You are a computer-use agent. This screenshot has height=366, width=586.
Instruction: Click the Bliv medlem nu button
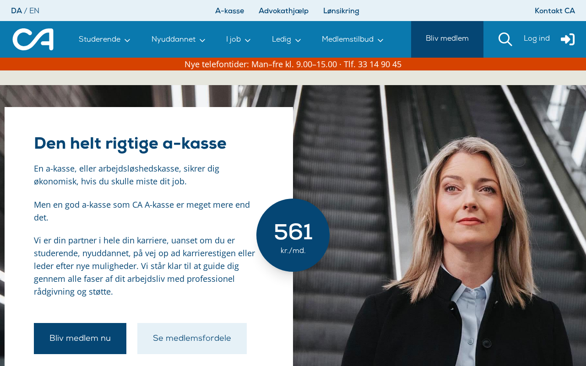click(x=80, y=339)
